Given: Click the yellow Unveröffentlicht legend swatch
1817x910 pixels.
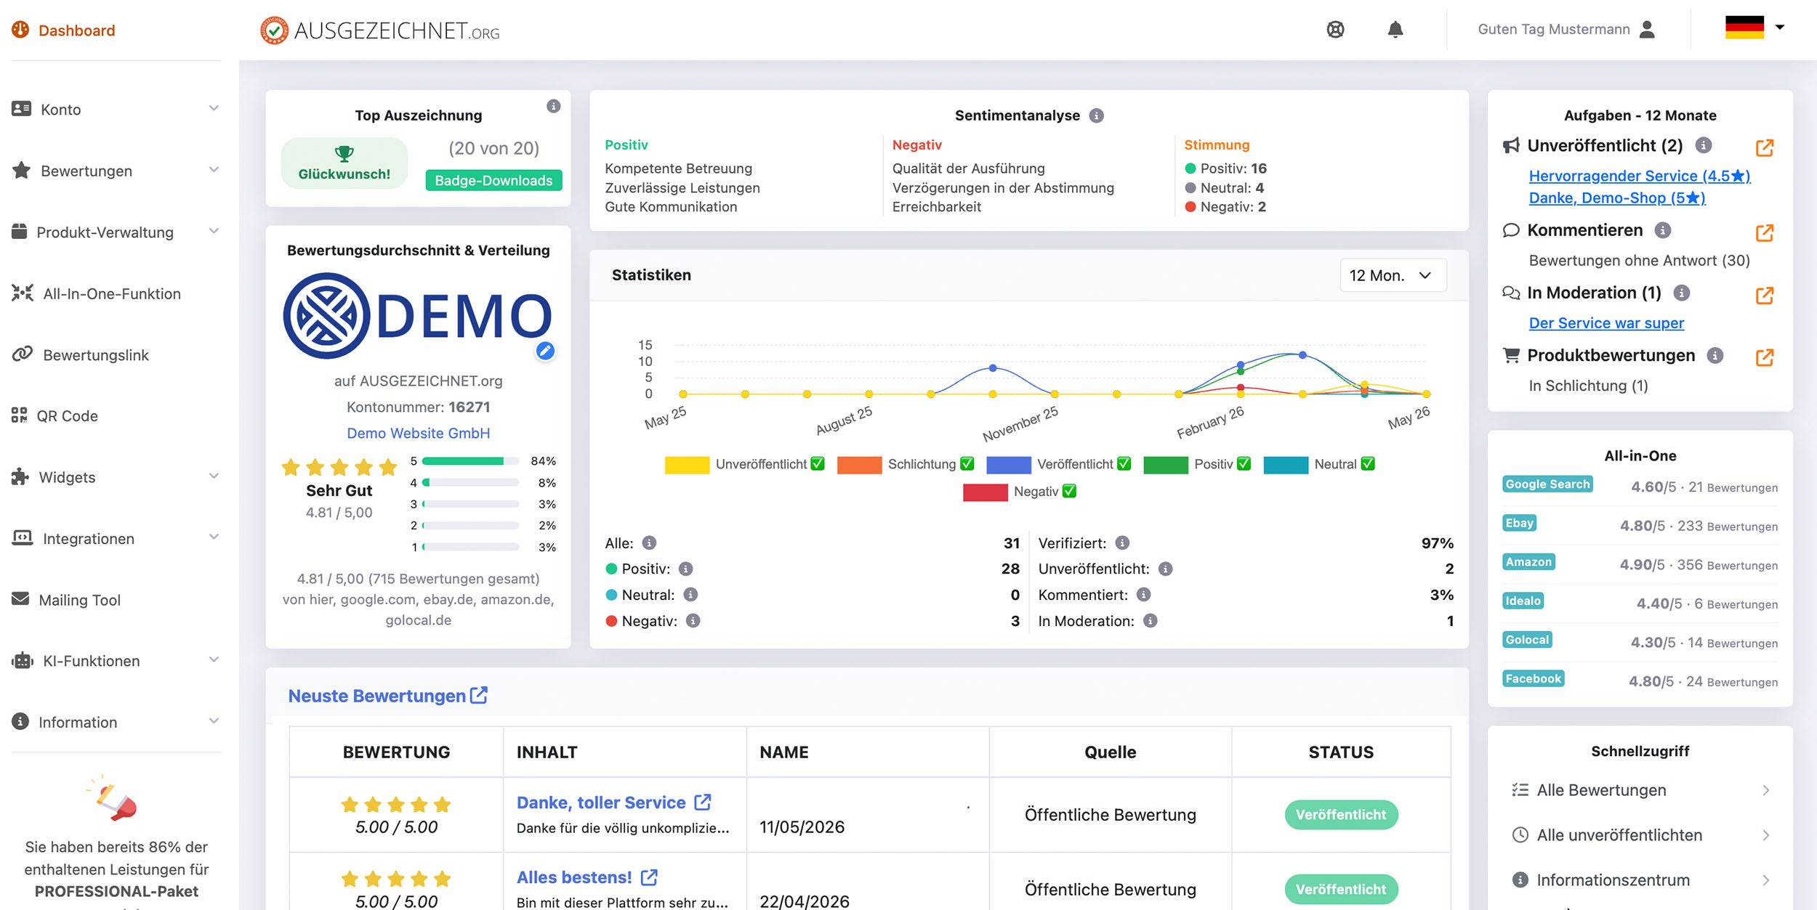Looking at the screenshot, I should [687, 464].
